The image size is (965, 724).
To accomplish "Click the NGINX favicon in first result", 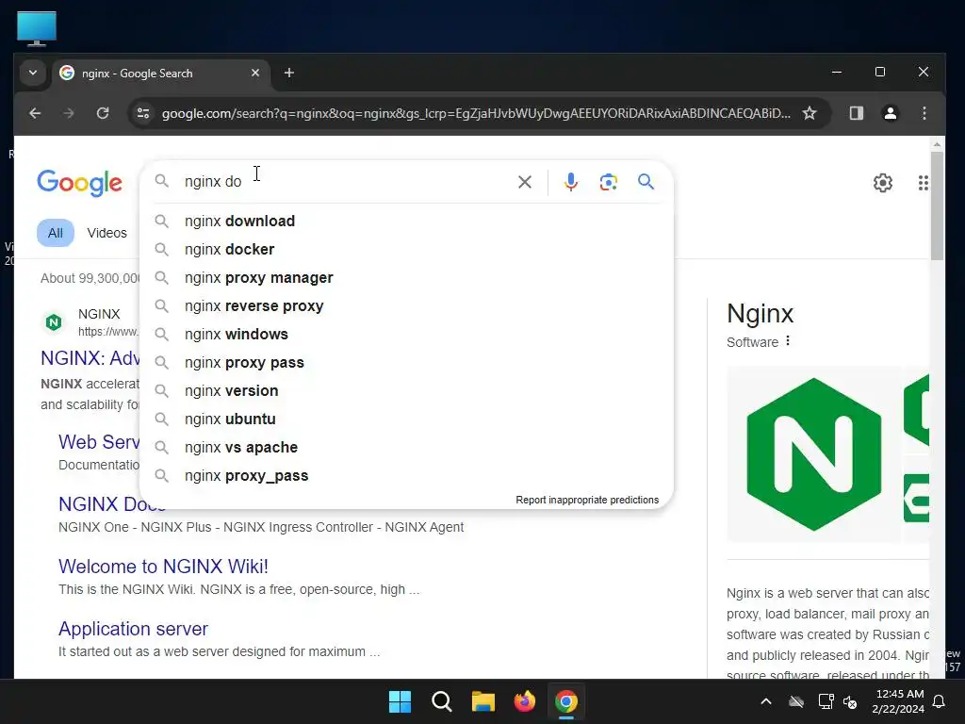I will tap(54, 322).
